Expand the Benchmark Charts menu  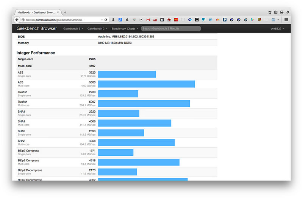(125, 29)
